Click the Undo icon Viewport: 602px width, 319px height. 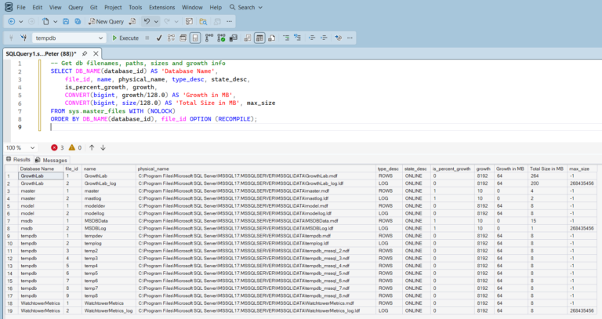(147, 21)
